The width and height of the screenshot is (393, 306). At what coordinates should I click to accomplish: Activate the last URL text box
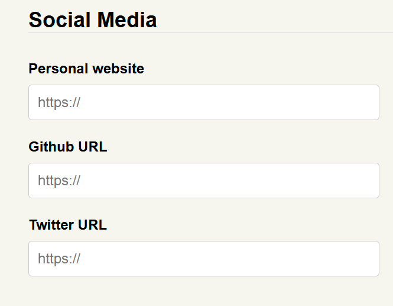coord(203,259)
